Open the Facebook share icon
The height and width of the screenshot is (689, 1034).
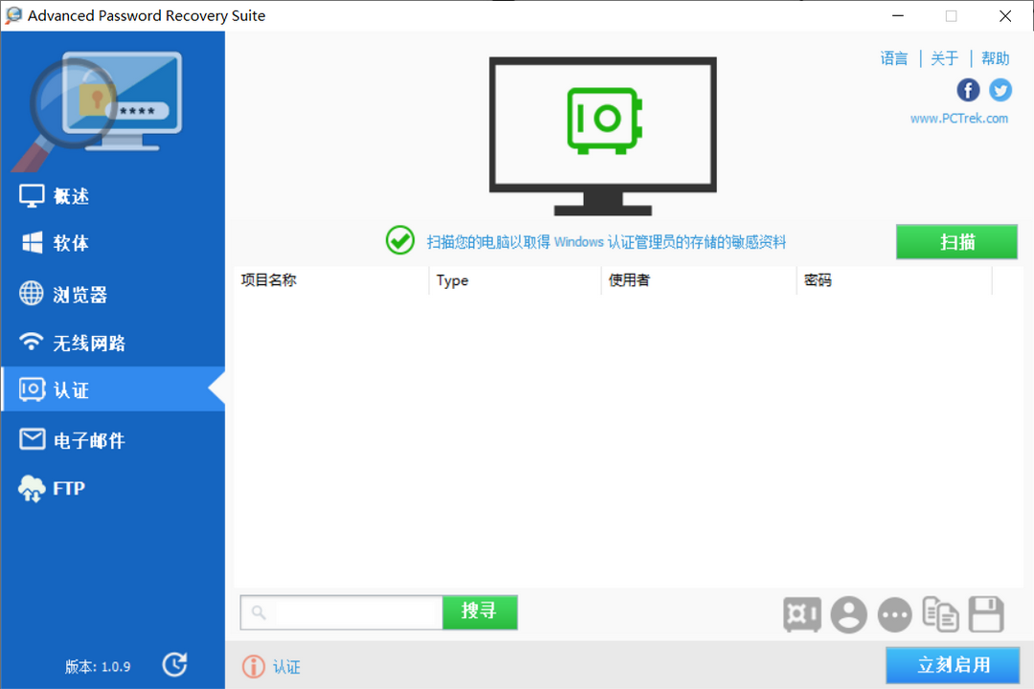[x=968, y=89]
